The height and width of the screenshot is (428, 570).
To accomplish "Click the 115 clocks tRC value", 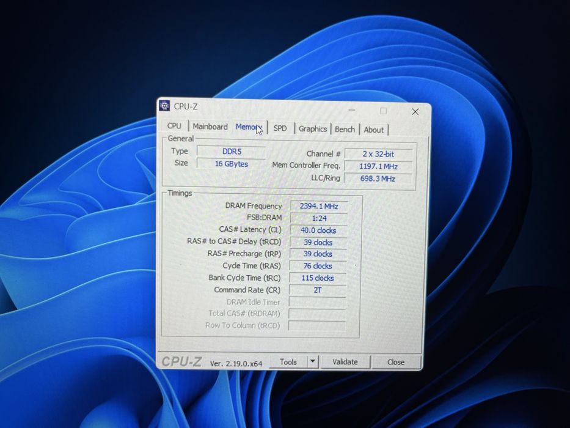I will coord(318,278).
